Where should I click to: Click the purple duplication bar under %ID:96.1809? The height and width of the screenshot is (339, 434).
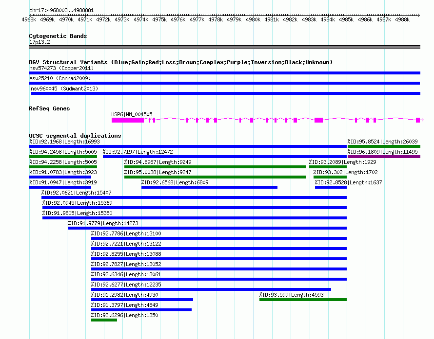(x=384, y=157)
